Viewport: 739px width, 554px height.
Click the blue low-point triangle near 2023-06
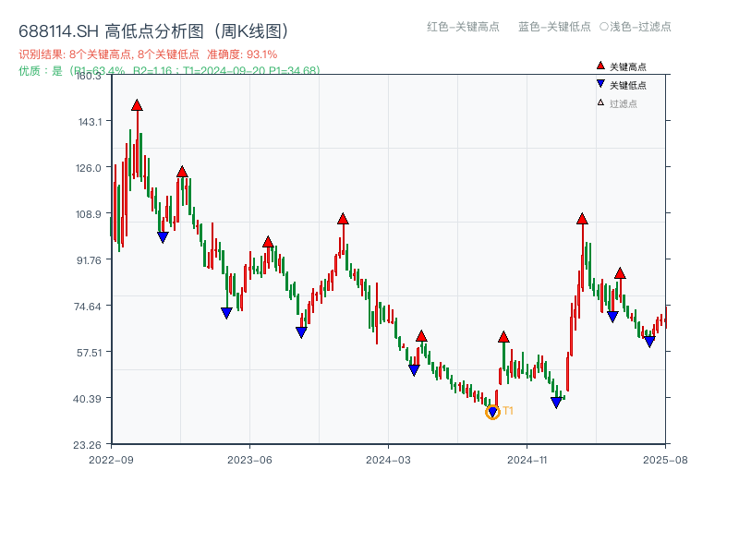tap(224, 313)
